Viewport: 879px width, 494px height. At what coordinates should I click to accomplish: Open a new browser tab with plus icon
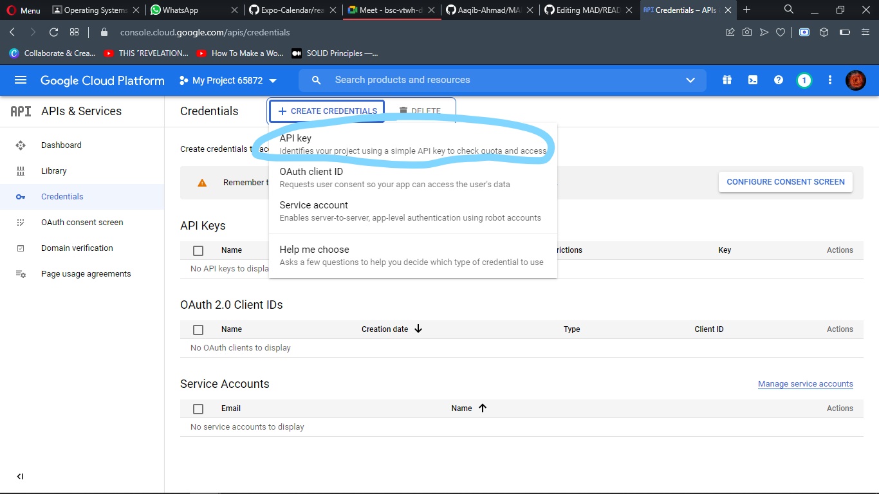tap(746, 10)
